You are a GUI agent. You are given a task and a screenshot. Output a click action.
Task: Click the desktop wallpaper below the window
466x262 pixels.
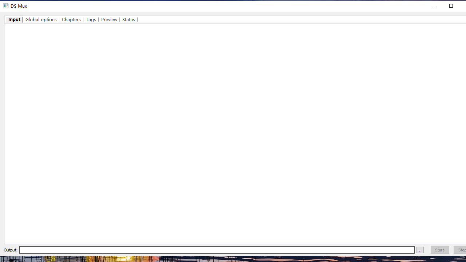click(233, 259)
